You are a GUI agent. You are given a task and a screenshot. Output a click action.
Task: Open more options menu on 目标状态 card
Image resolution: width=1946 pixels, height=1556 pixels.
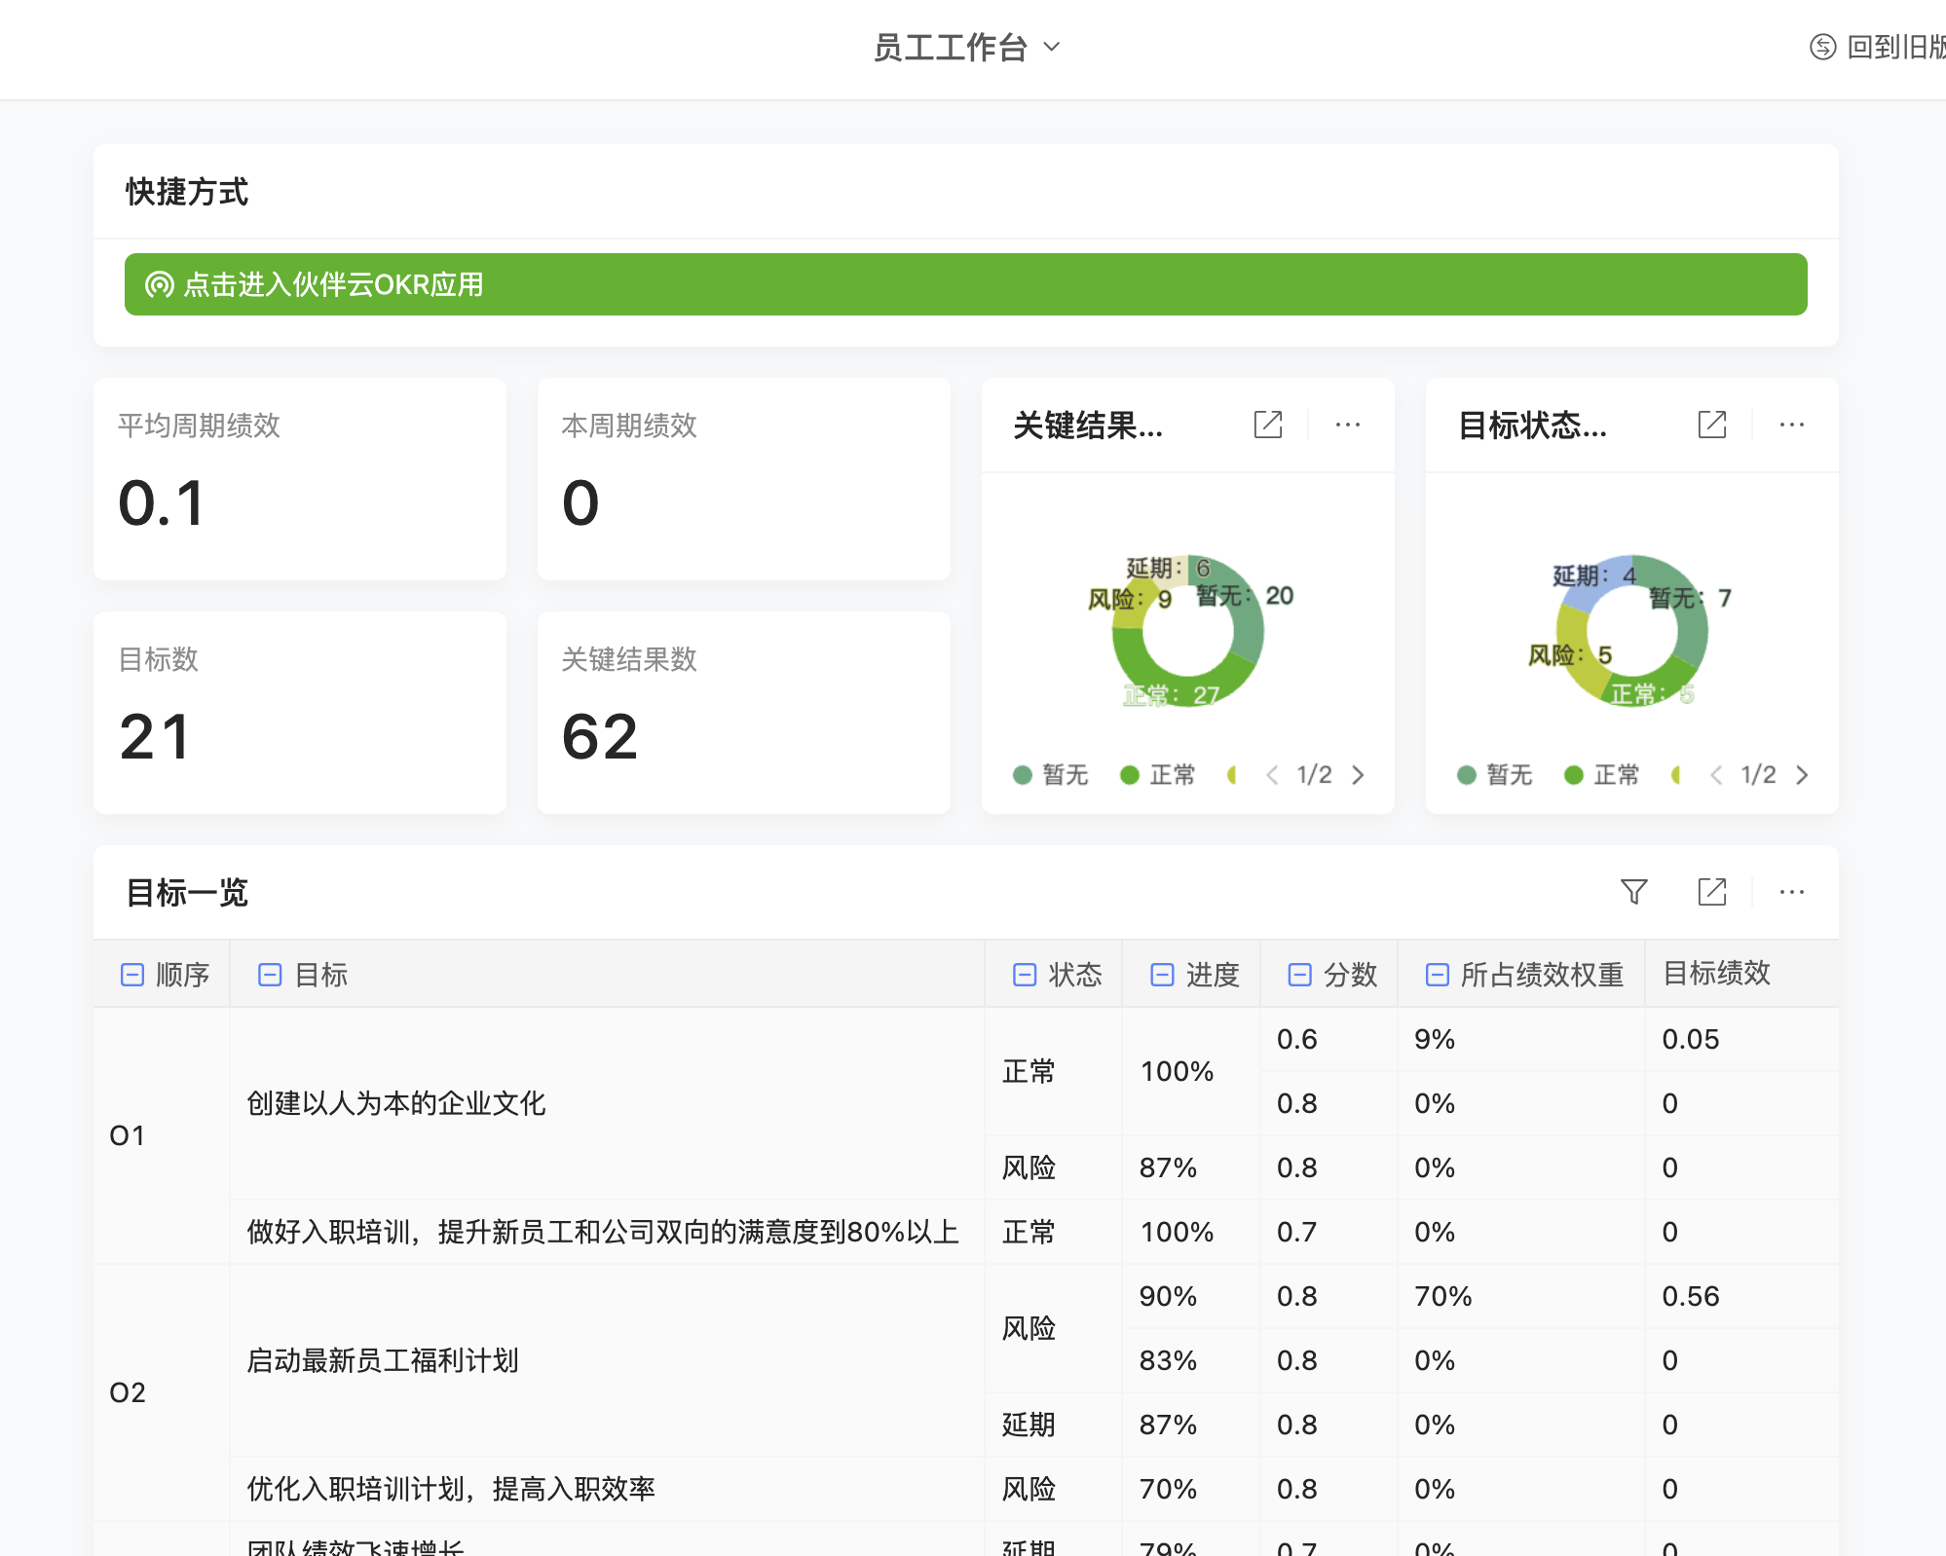[1792, 425]
